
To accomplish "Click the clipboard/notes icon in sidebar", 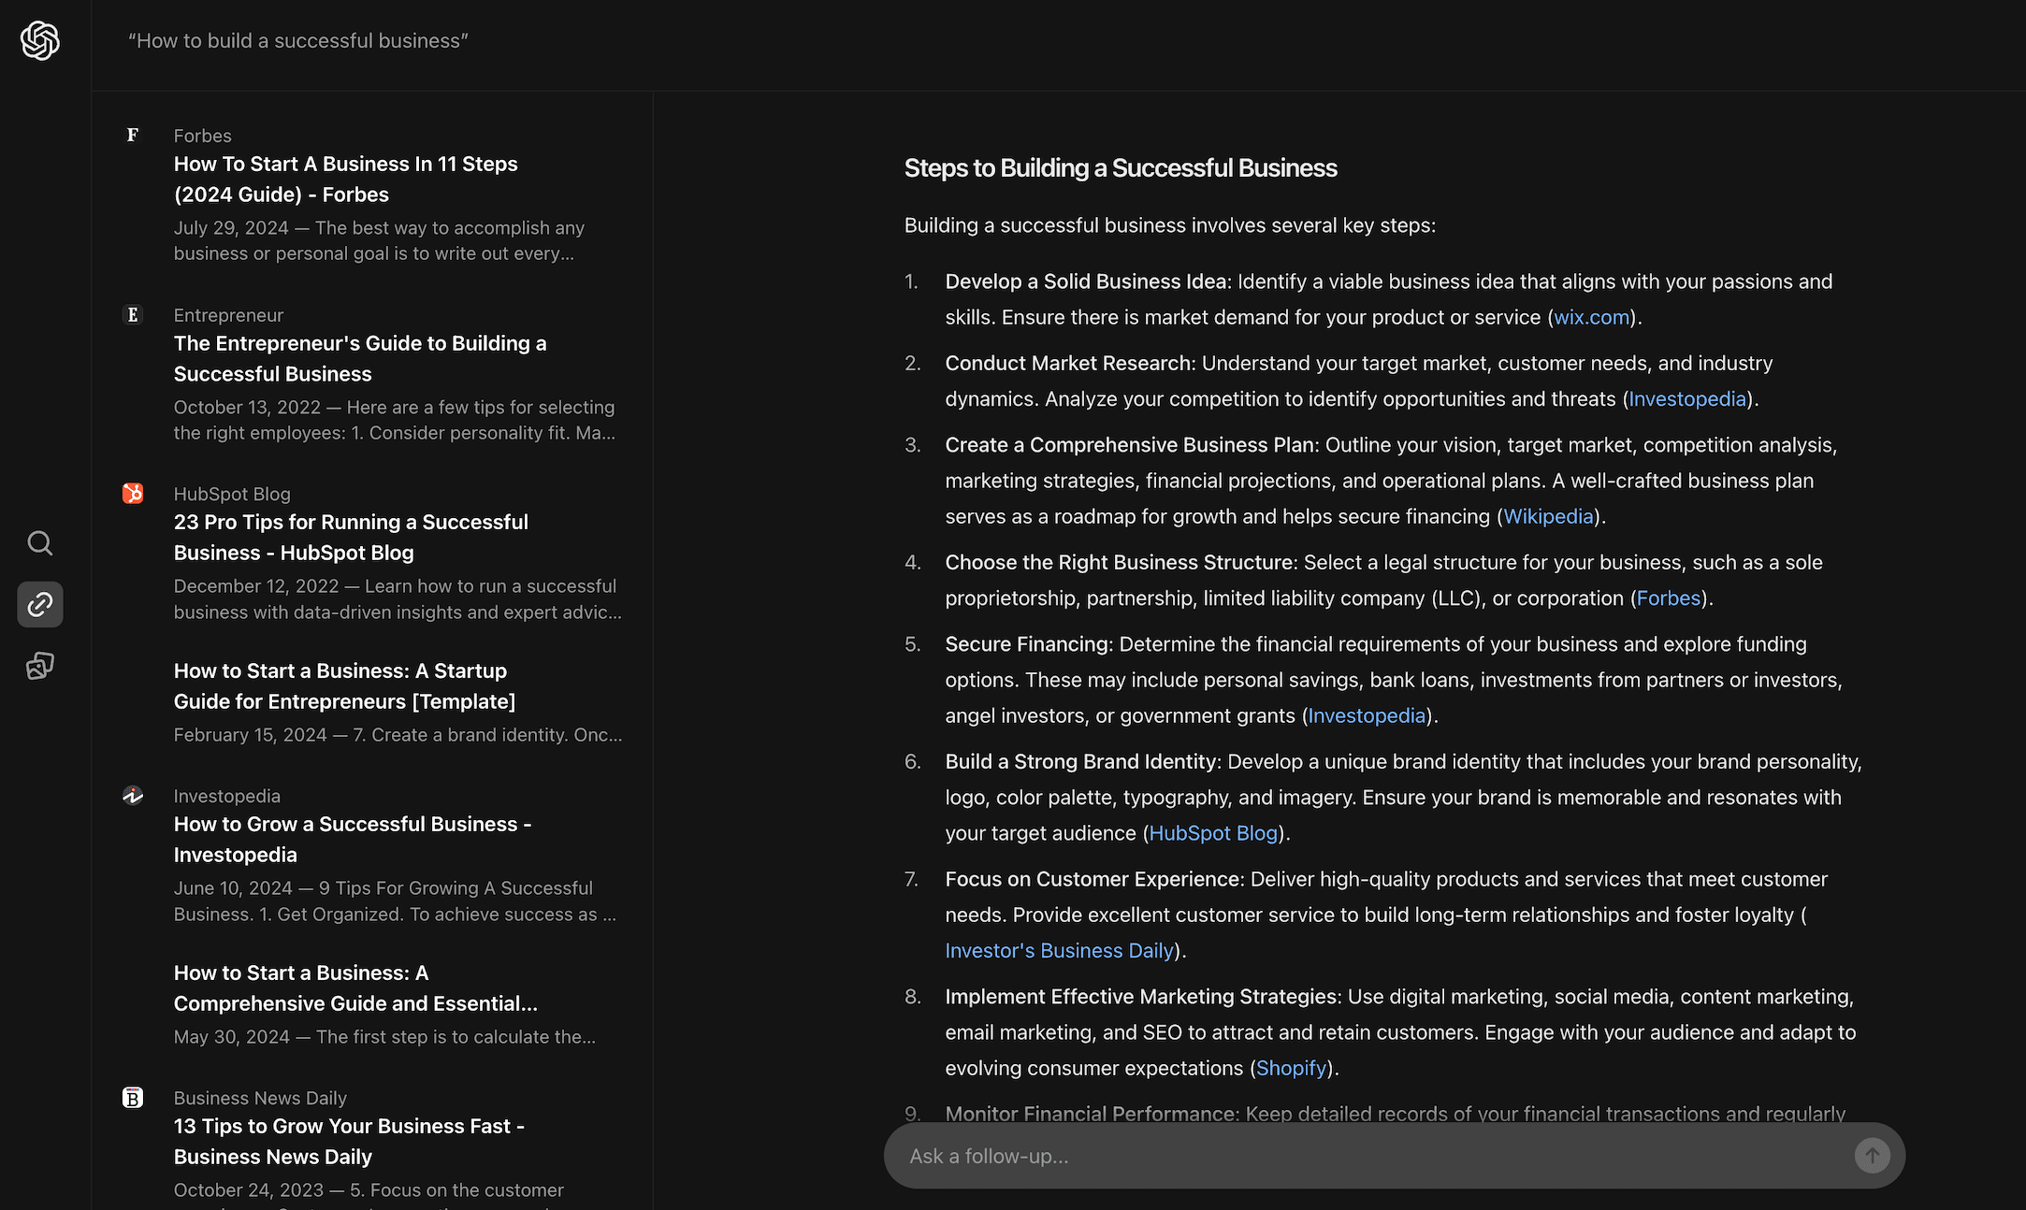I will pyautogui.click(x=40, y=666).
